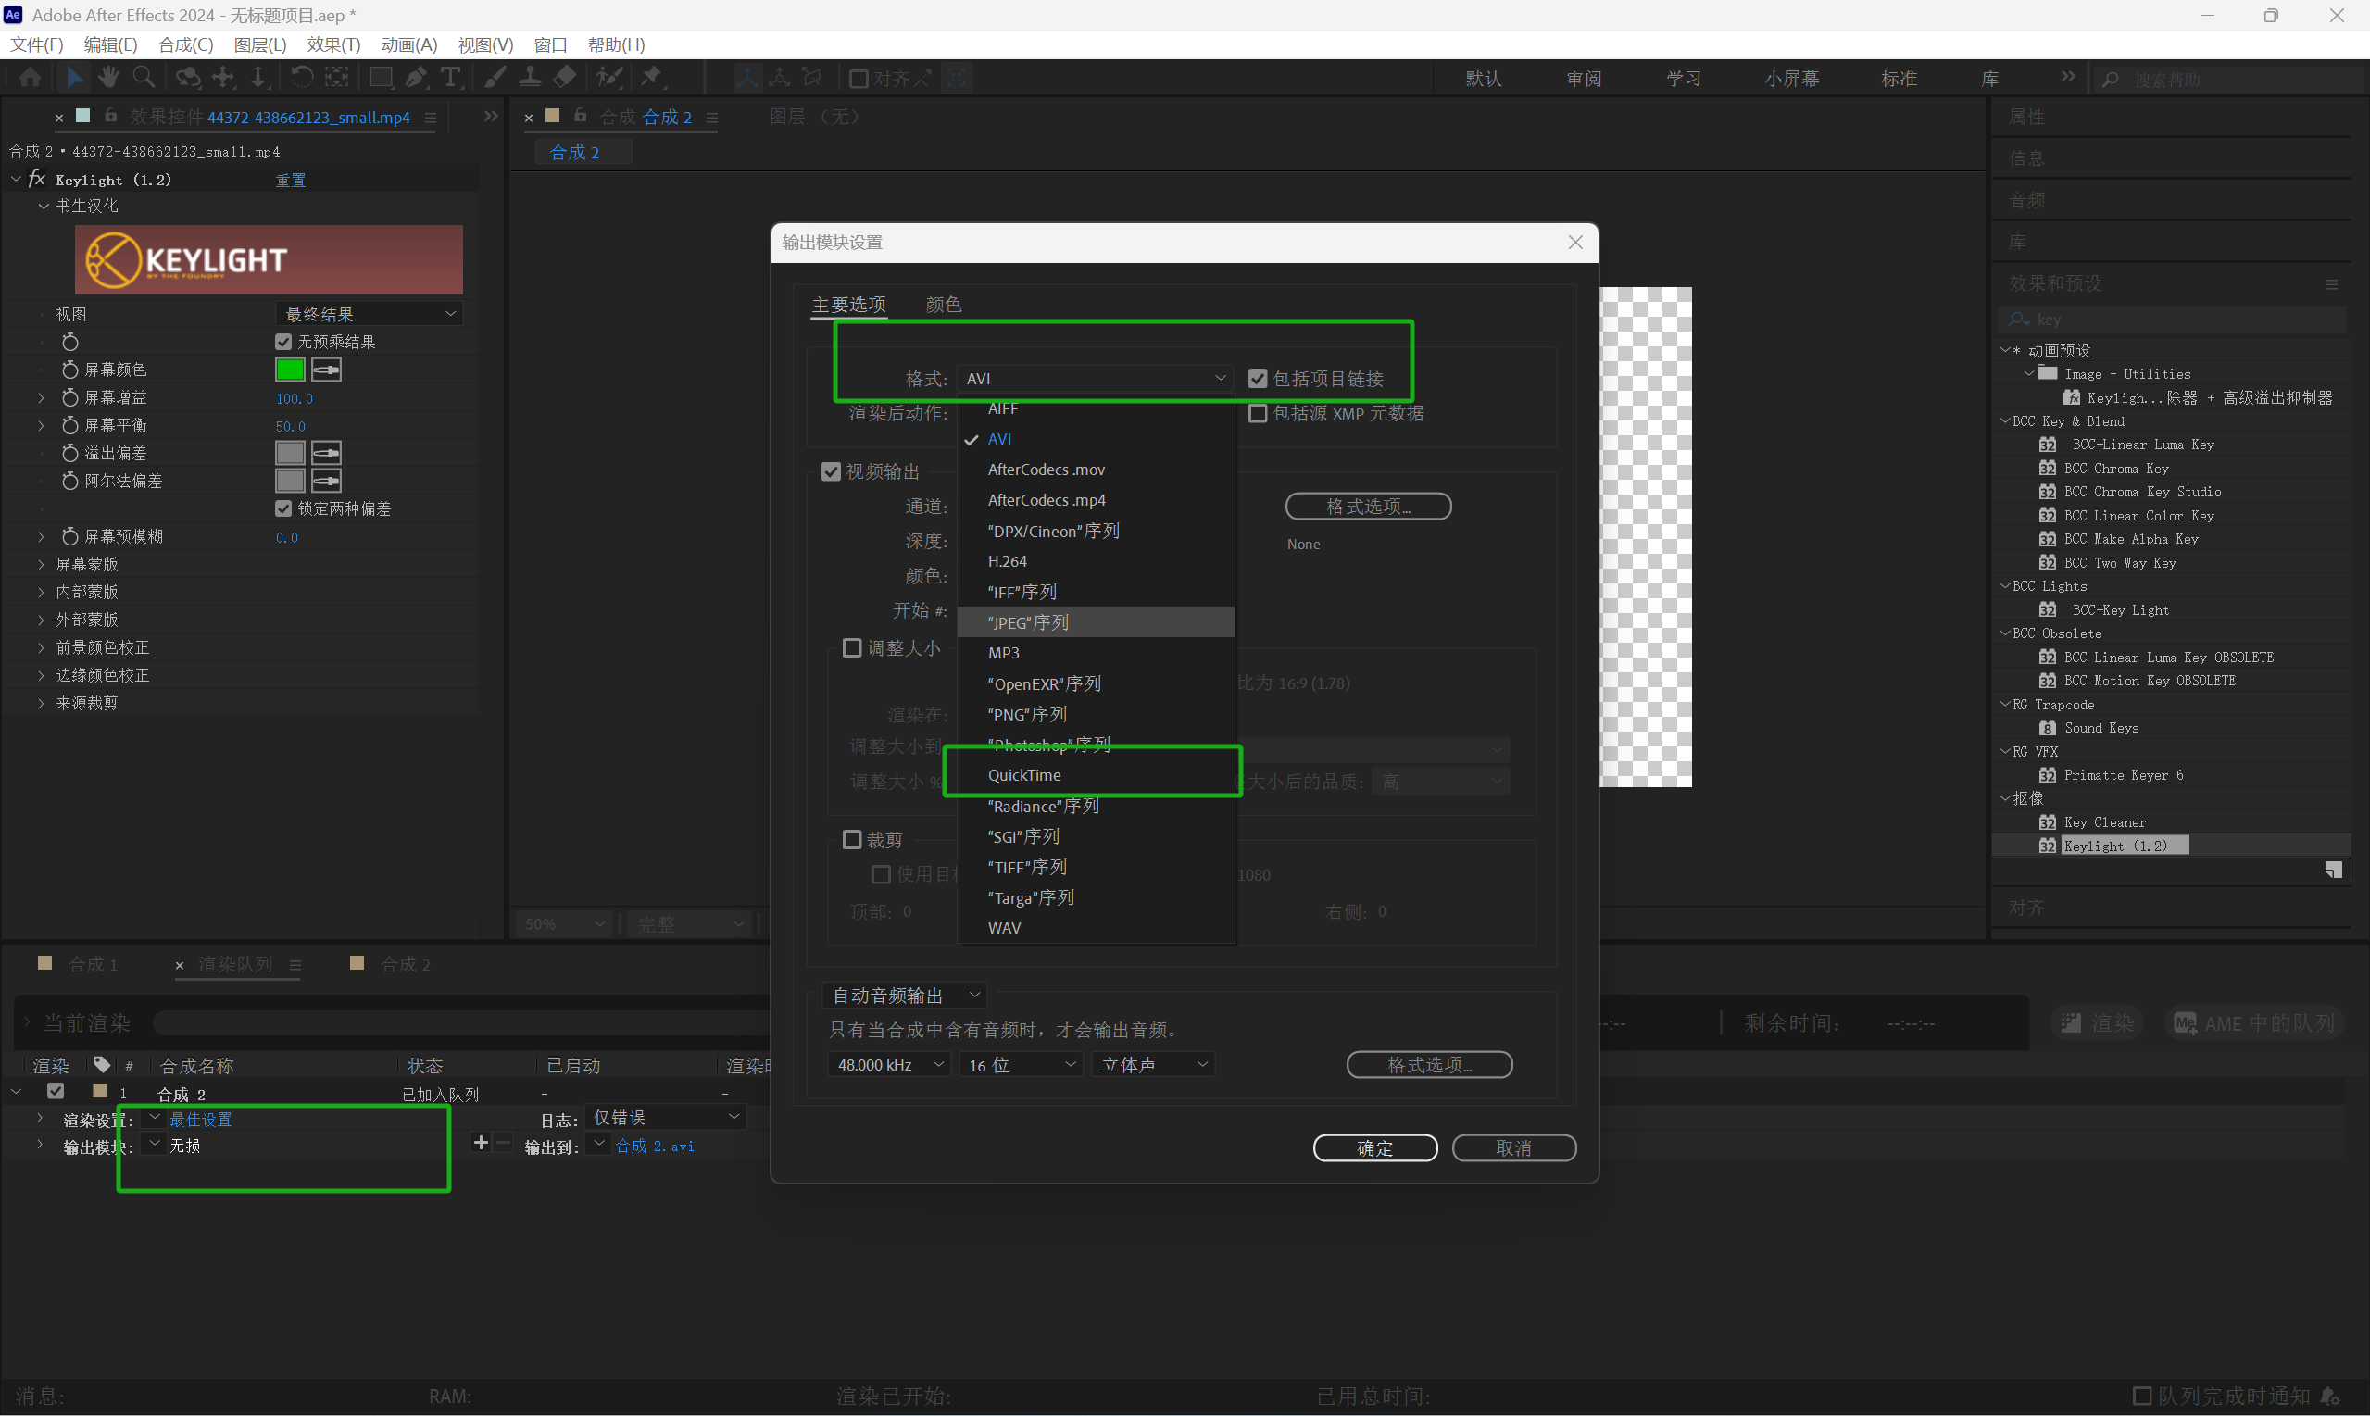This screenshot has width=2370, height=1416.
Task: Open the 16 位 bit depth dropdown
Action: click(1022, 1065)
